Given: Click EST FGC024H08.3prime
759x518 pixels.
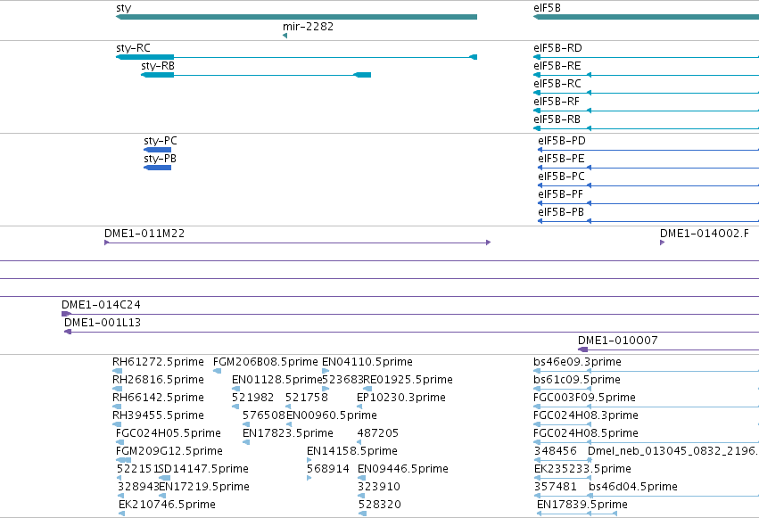Looking at the screenshot, I should 586,416.
